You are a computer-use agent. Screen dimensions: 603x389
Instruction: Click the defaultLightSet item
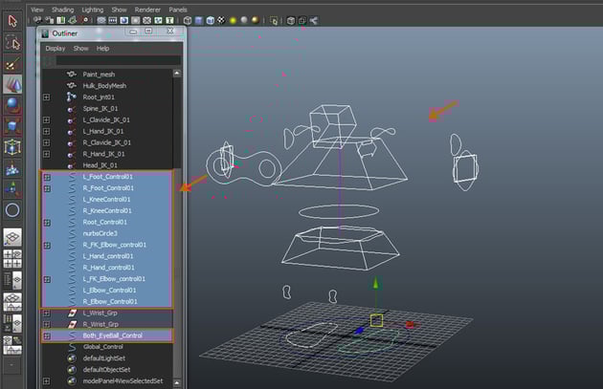coord(106,357)
